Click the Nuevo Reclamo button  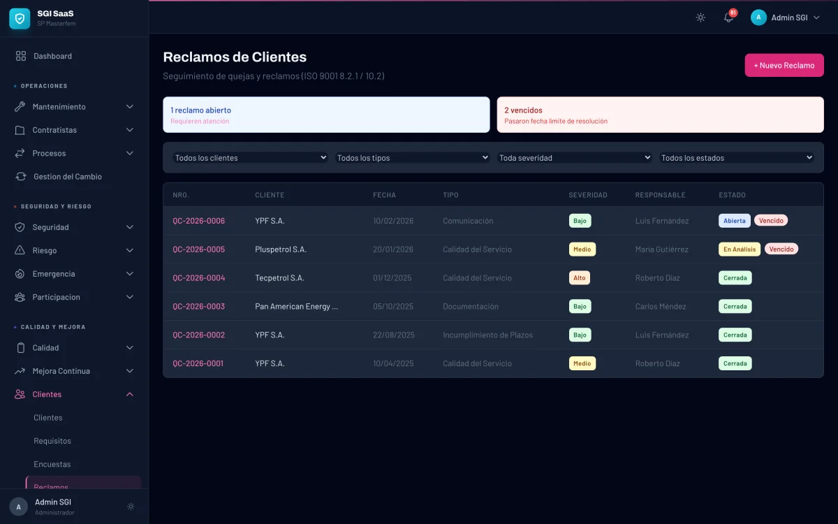(x=784, y=65)
